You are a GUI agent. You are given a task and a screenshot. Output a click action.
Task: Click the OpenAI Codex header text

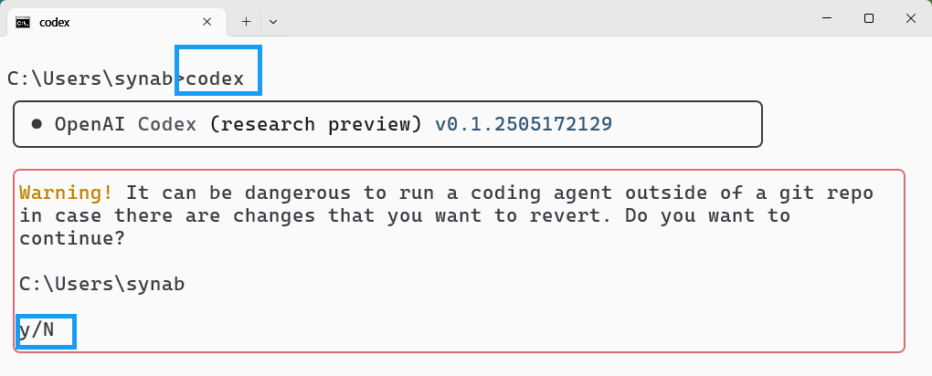pyautogui.click(x=125, y=124)
